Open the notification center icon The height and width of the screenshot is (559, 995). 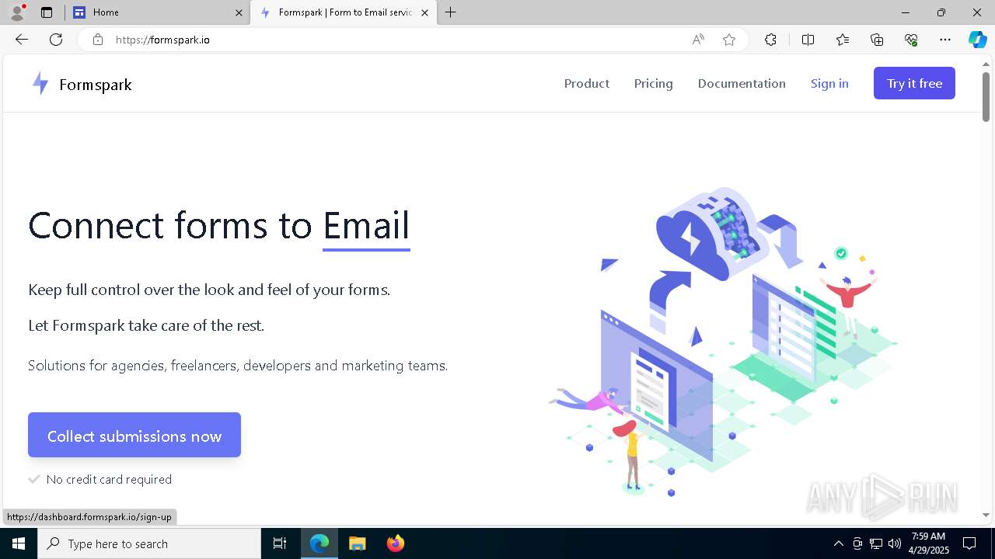click(x=969, y=543)
